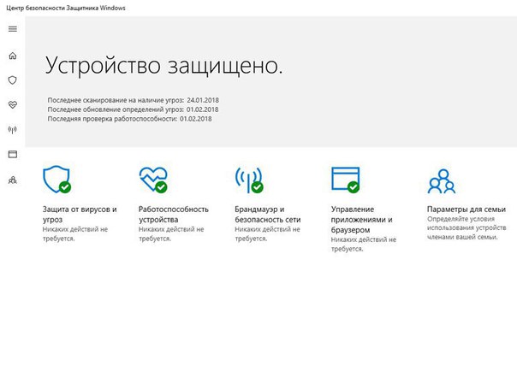Click large heart icon for device health
The width and height of the screenshot is (517, 366).
[x=153, y=180]
